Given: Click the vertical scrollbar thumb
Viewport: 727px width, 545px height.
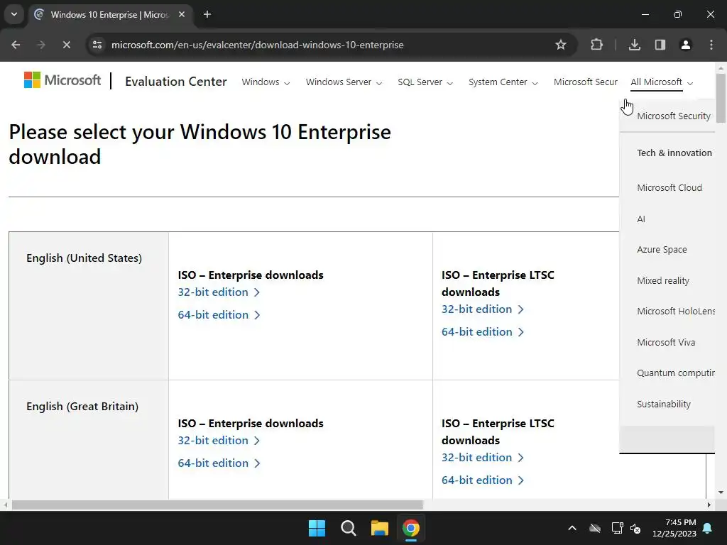Looking at the screenshot, I should point(721,98).
